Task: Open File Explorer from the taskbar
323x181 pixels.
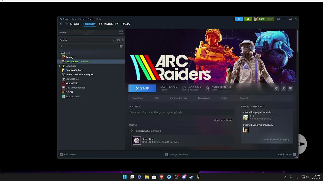Action: coord(147,177)
